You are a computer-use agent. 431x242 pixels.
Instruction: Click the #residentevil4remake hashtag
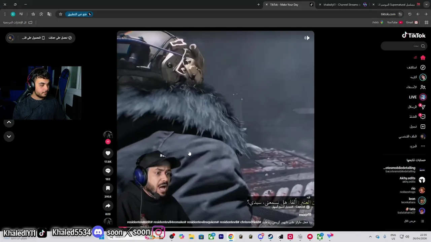coord(169,222)
